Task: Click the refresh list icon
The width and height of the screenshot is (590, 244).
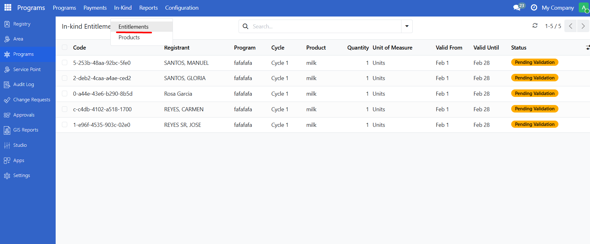Action: [535, 26]
